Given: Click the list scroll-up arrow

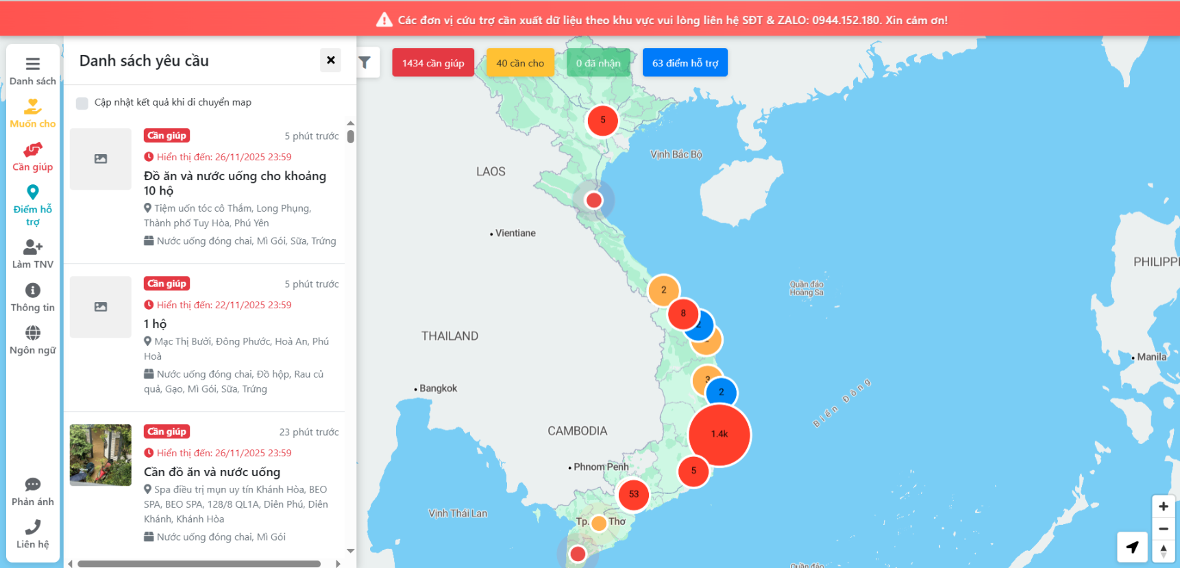Looking at the screenshot, I should 351,123.
